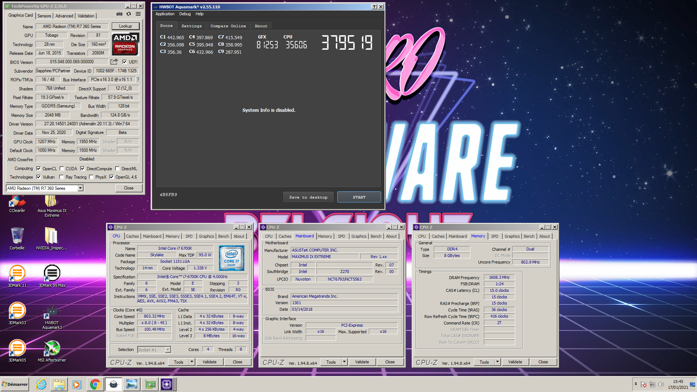Expand Tools dropdown arrow in CPU-Z Memory window

tap(497, 362)
